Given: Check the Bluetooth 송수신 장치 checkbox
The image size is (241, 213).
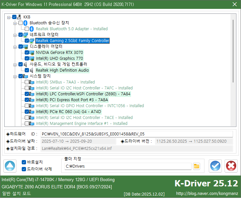Looking at the screenshot, I should (x=21, y=23).
